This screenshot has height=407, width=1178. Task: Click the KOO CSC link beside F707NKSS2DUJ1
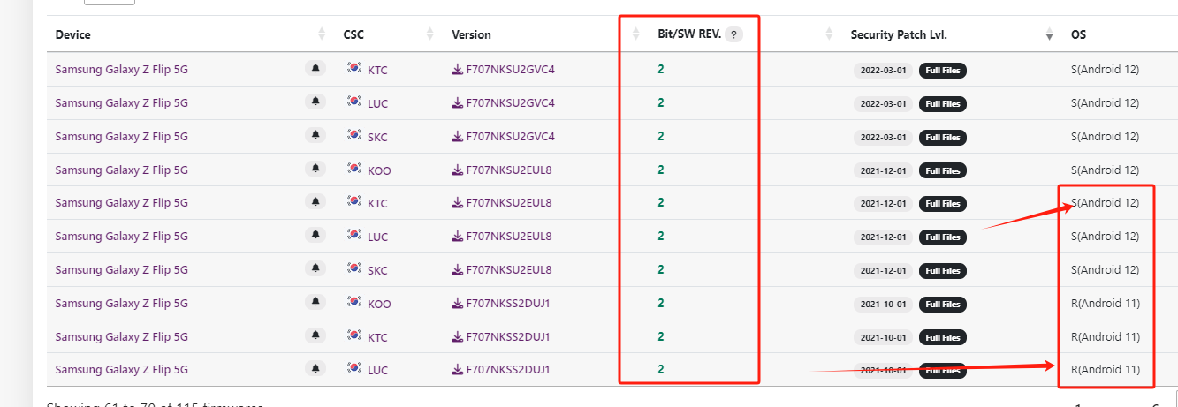click(x=379, y=304)
